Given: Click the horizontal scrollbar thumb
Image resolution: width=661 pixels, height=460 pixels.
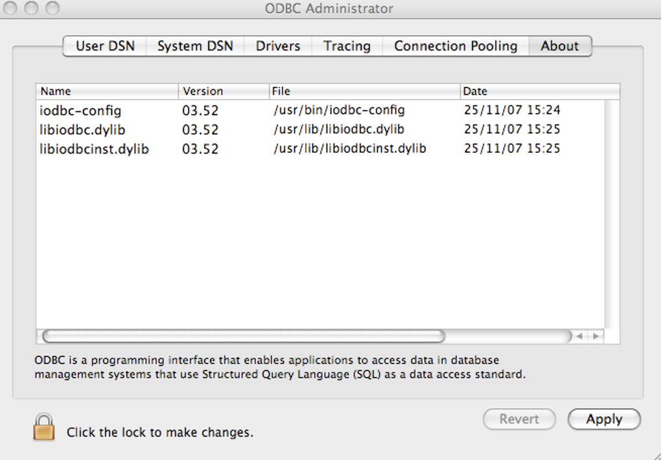Looking at the screenshot, I should pos(243,336).
